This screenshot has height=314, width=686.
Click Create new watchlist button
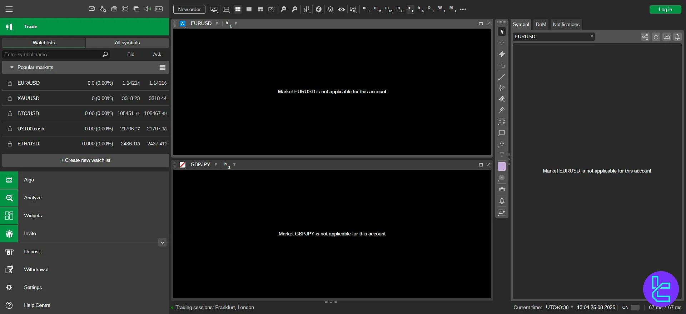point(85,160)
